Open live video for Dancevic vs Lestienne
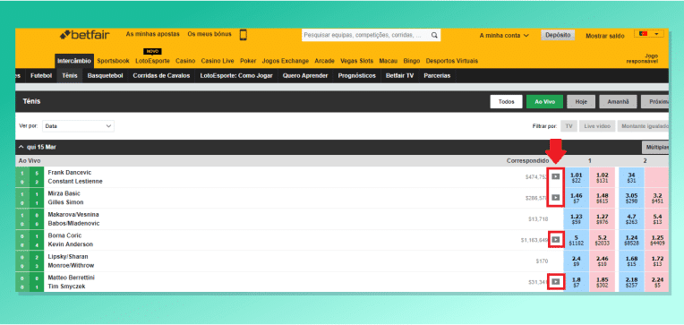The height and width of the screenshot is (325, 684). 555,176
